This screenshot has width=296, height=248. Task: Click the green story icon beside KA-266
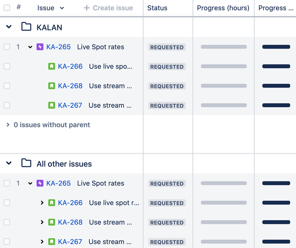click(x=52, y=66)
